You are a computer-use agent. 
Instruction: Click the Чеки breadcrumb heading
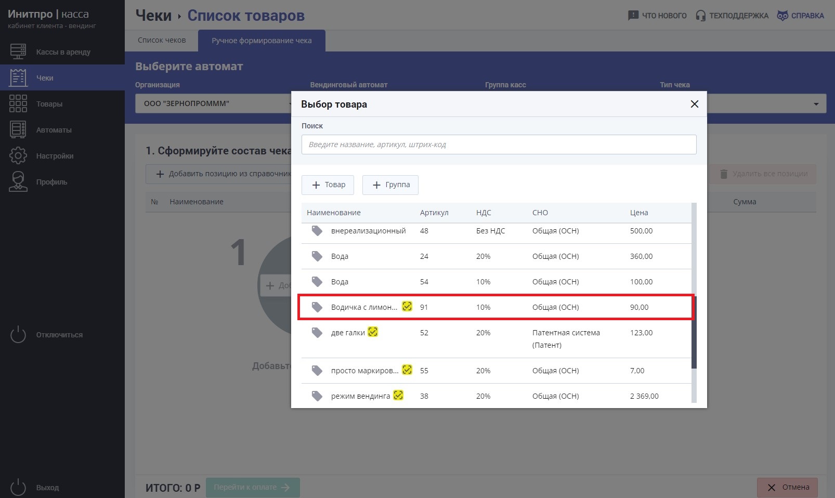click(x=153, y=16)
